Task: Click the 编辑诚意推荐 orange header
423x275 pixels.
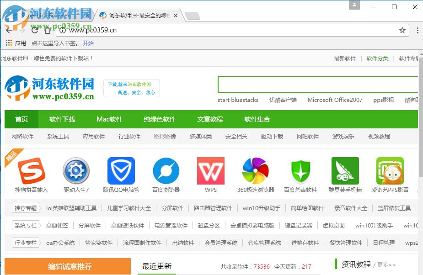Action: tap(68, 266)
